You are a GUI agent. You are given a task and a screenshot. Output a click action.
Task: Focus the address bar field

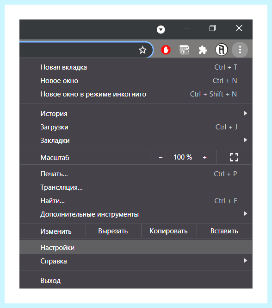[x=78, y=50]
